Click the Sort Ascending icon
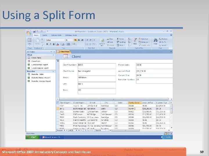Viewport: 209px width, 156px height. [129, 39]
